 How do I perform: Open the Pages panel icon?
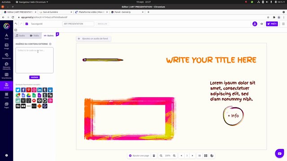pos(6,106)
